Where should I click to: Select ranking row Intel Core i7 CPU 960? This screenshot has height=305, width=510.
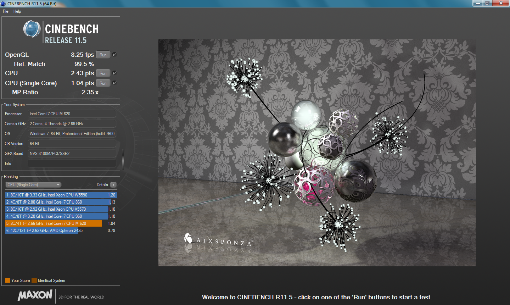click(x=61, y=216)
